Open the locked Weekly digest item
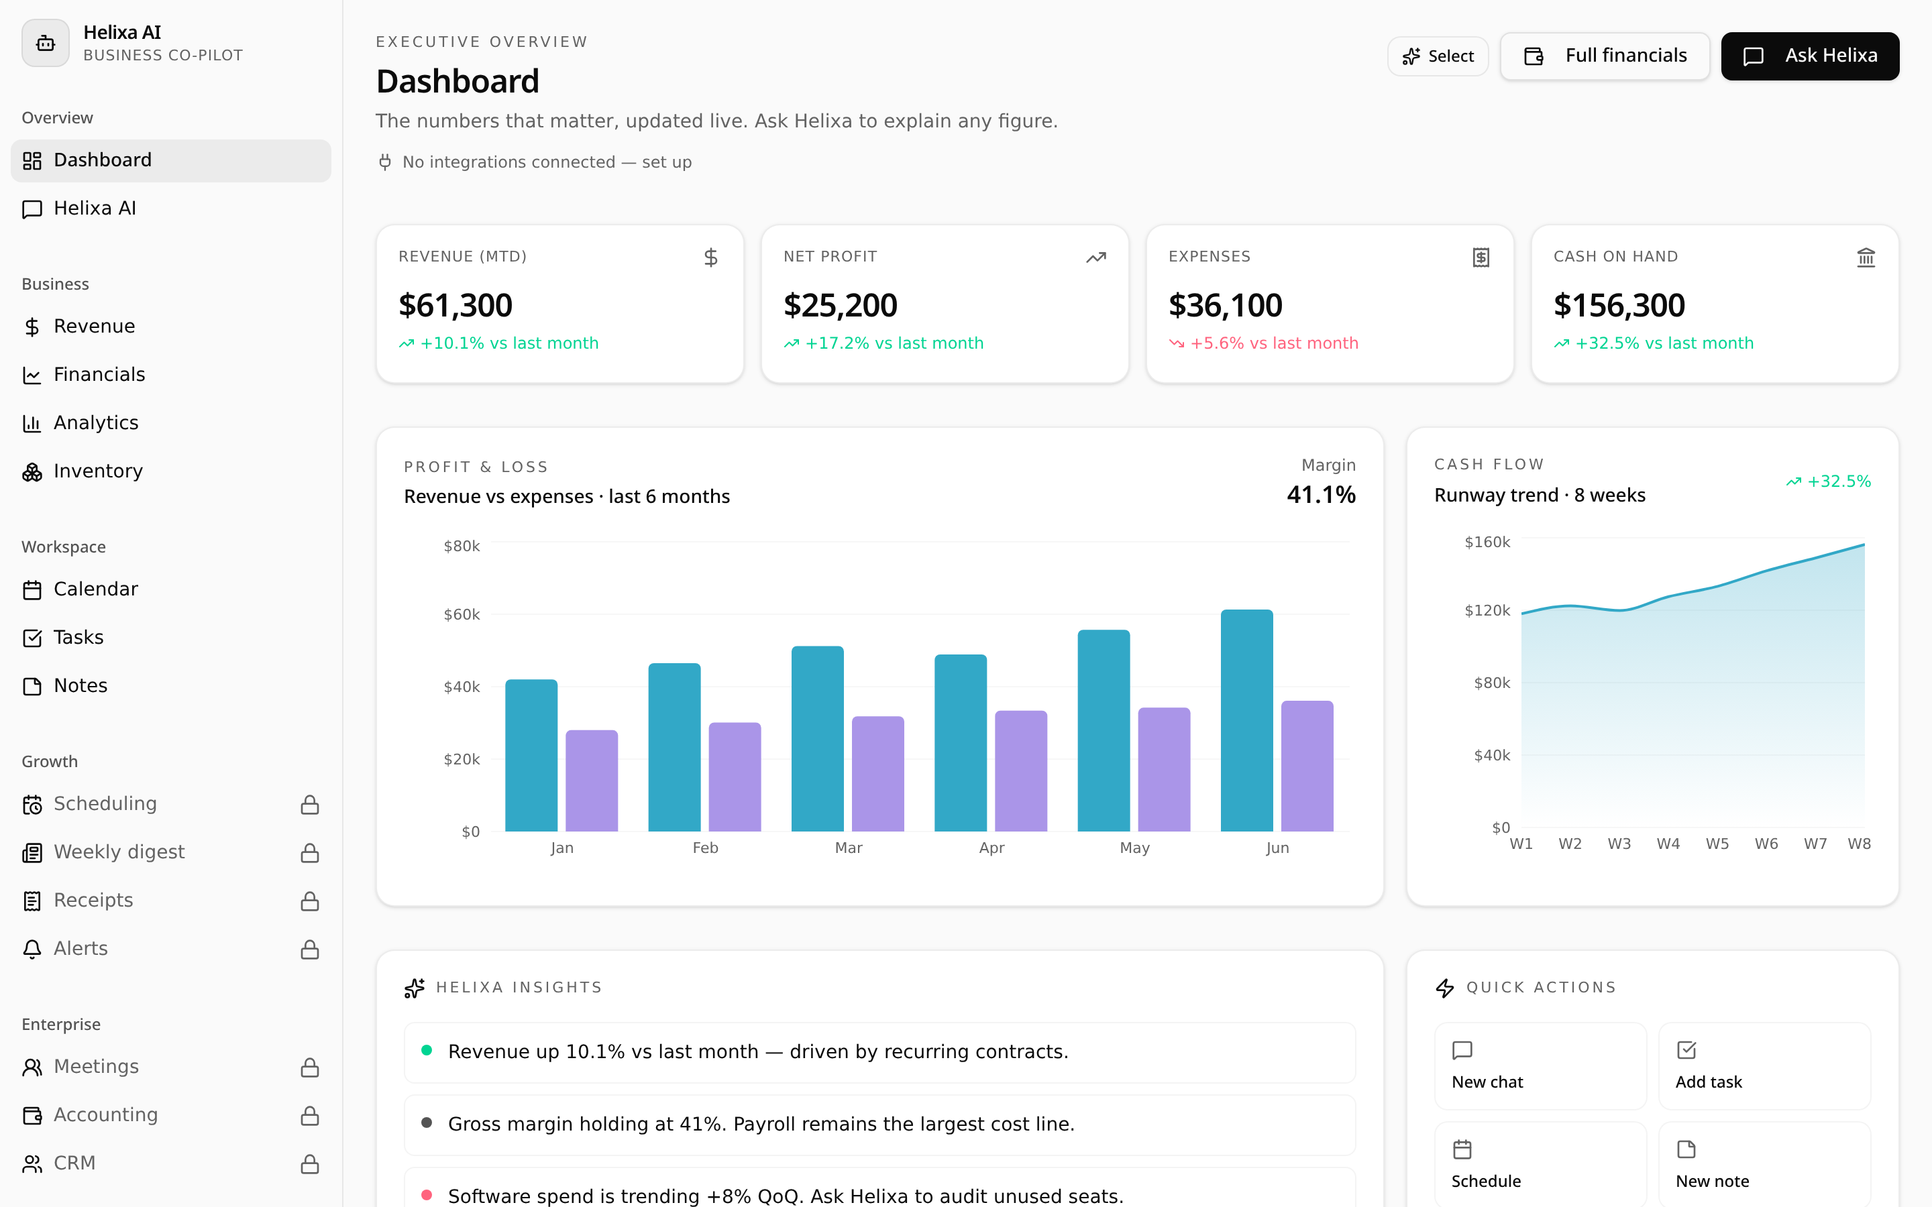The height and width of the screenshot is (1207, 1932). click(171, 852)
